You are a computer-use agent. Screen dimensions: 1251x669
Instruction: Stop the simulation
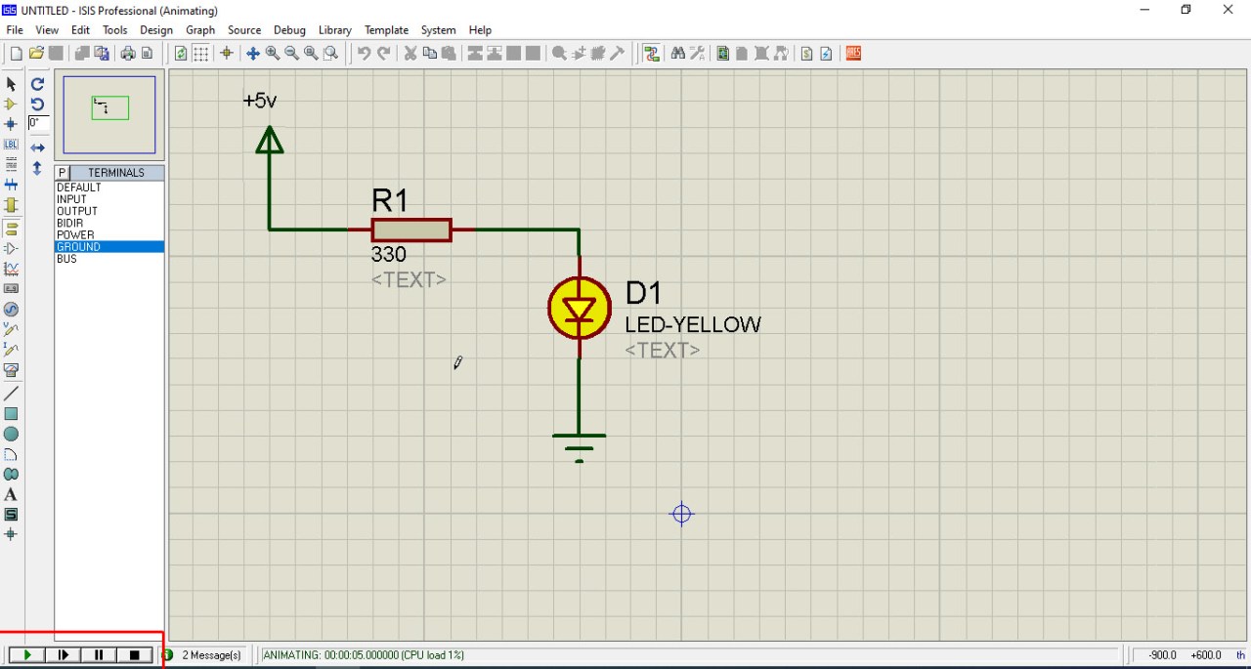tap(134, 654)
